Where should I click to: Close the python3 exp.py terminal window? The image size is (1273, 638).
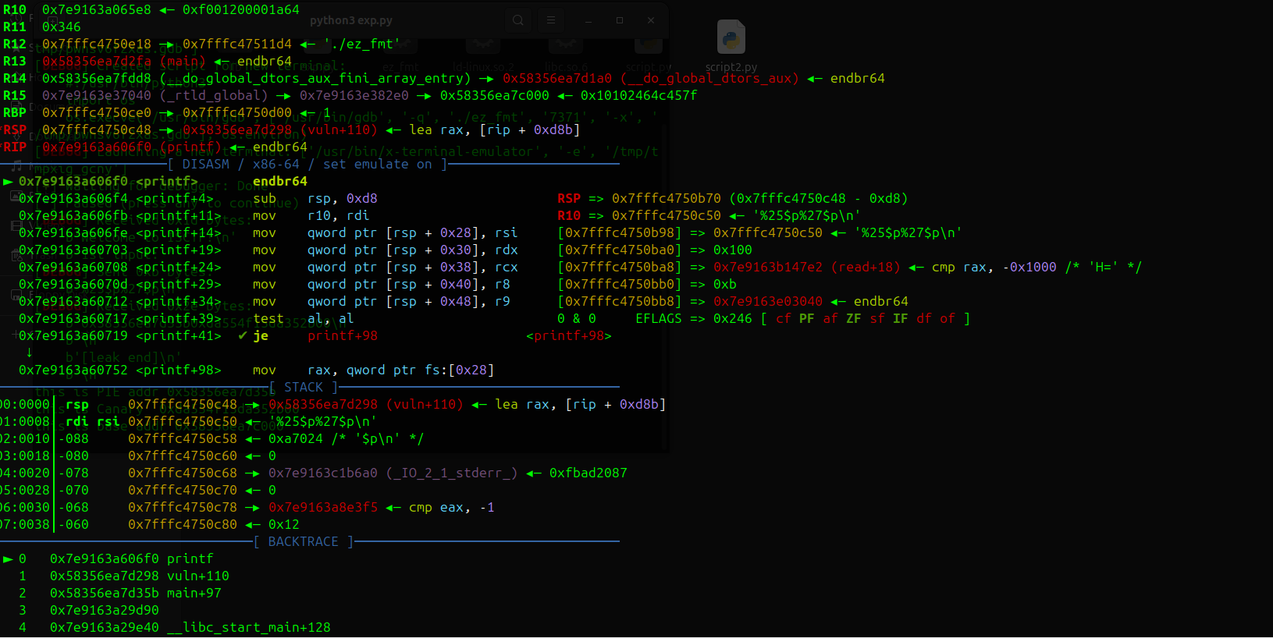(651, 20)
